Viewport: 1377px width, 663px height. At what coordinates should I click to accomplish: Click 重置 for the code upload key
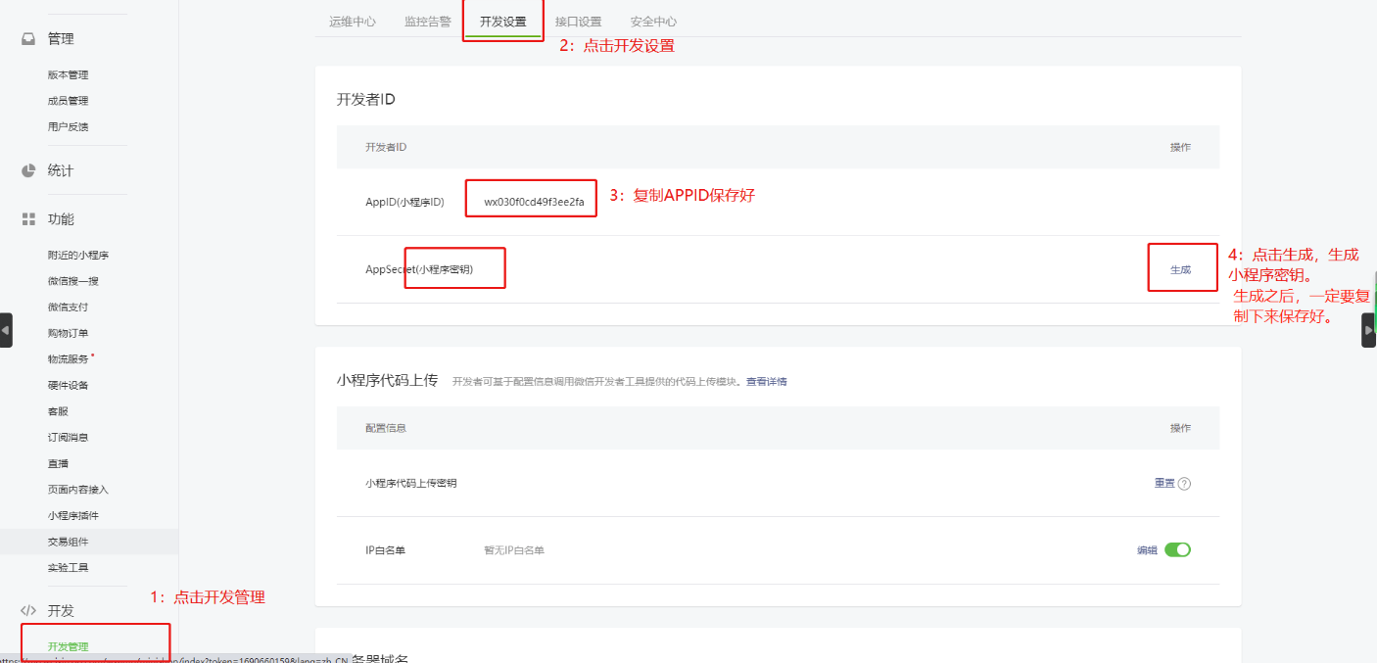1163,483
